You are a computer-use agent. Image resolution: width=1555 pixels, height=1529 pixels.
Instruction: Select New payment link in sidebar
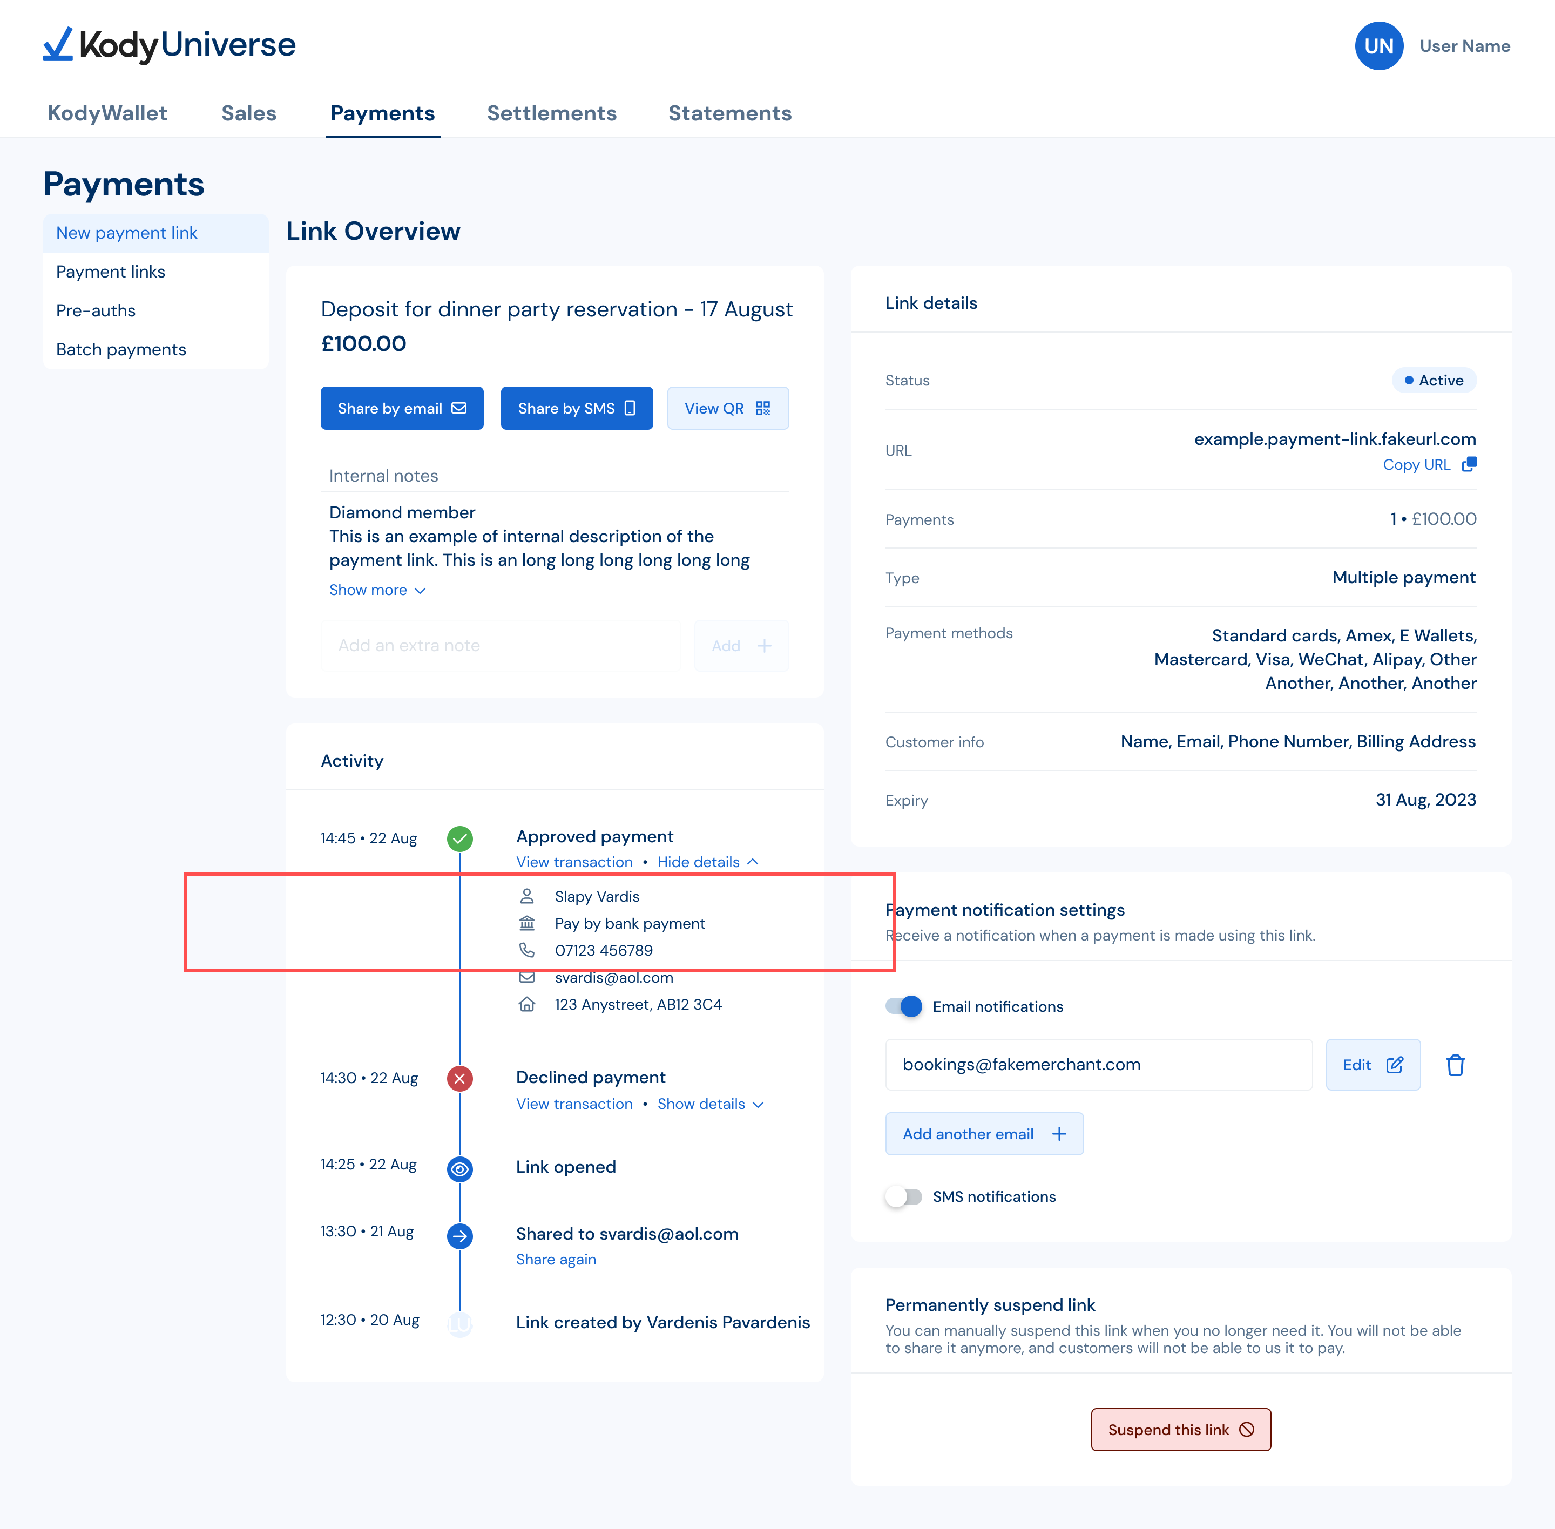(156, 233)
